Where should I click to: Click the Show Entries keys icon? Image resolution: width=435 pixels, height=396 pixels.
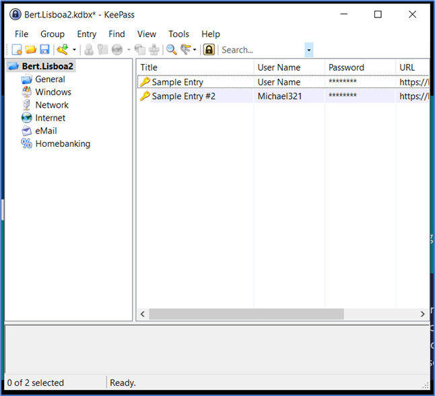click(x=186, y=50)
